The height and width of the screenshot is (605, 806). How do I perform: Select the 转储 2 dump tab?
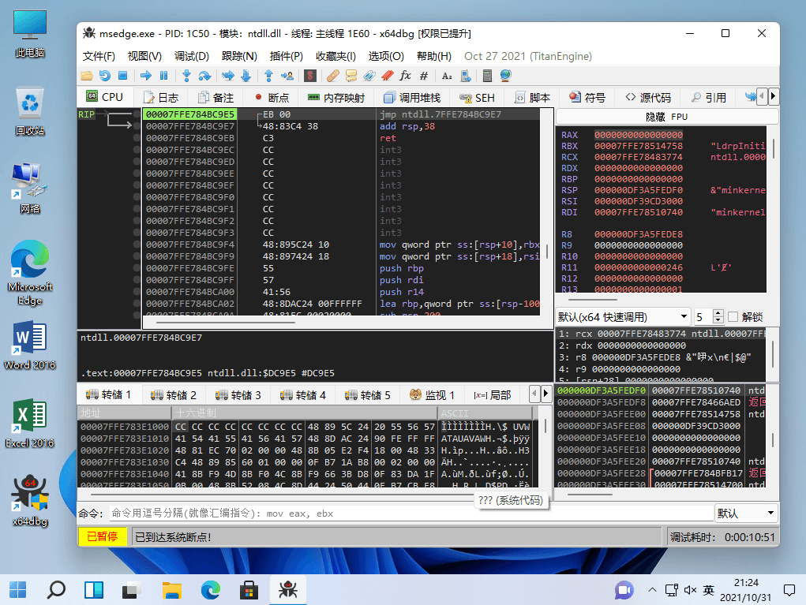[x=173, y=395]
